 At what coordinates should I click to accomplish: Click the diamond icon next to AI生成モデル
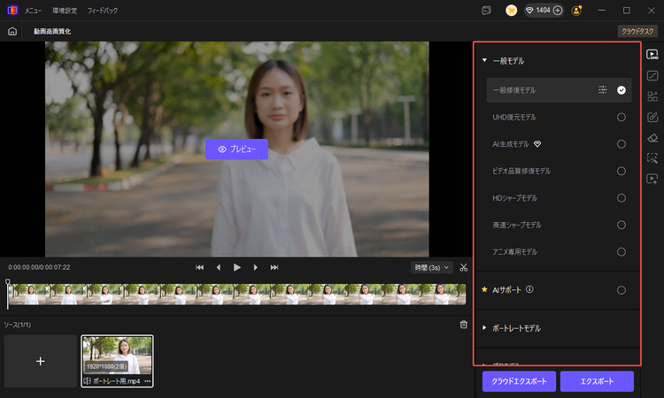tap(537, 144)
